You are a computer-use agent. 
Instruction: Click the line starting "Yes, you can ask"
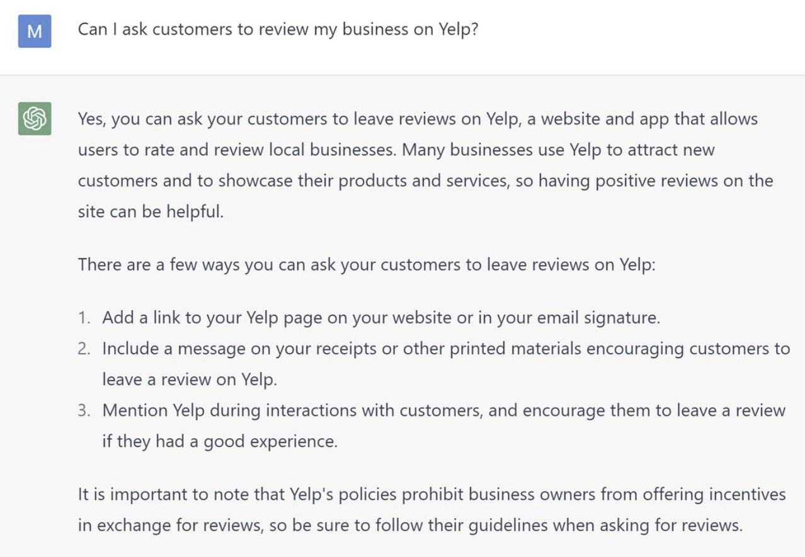point(417,119)
